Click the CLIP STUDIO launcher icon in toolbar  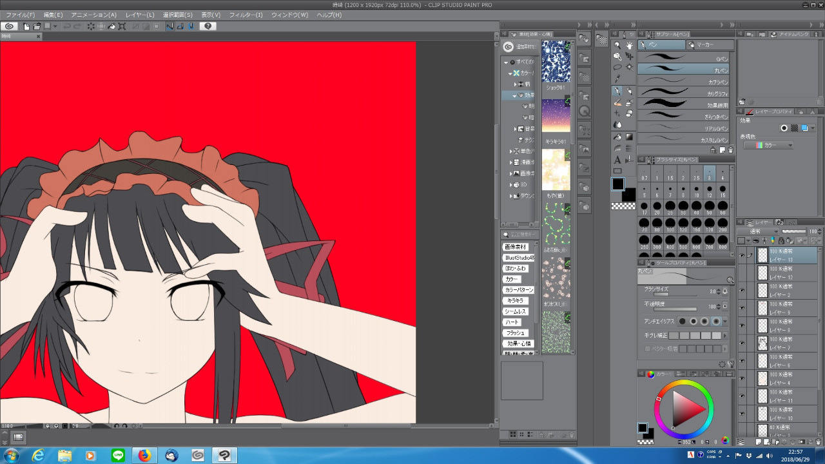(10, 26)
